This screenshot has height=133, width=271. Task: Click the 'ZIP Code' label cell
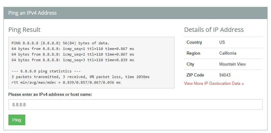click(x=195, y=75)
